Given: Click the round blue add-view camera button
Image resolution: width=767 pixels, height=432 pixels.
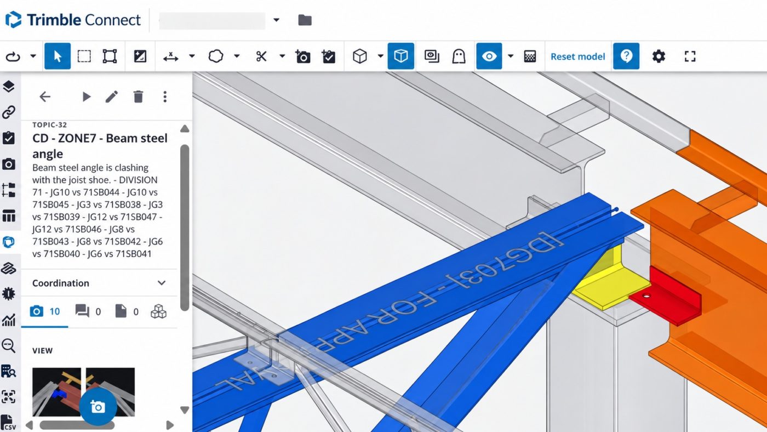Looking at the screenshot, I should (98, 406).
